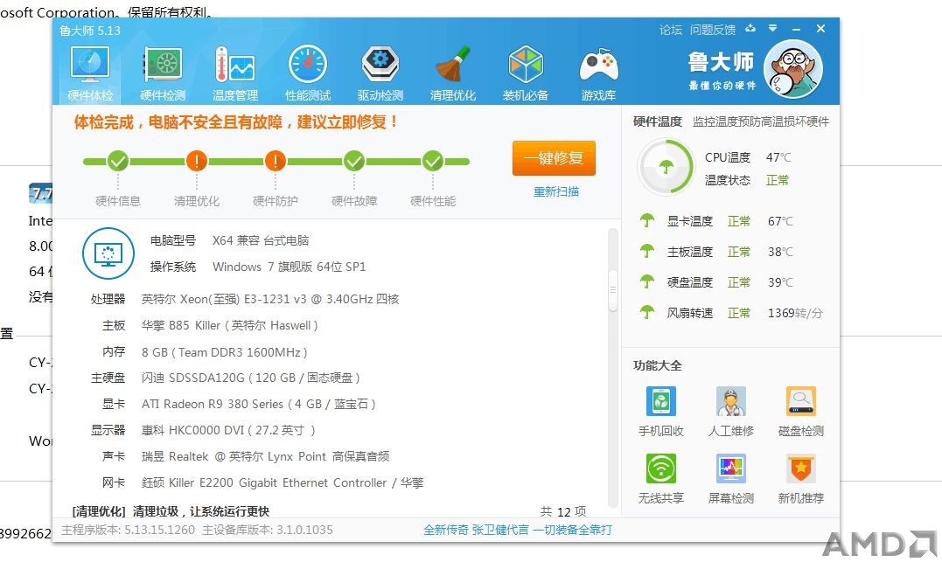The height and width of the screenshot is (562, 942).
Task: Click the 操作系统 Windows 7 旗舰版 text
Action: (x=258, y=267)
